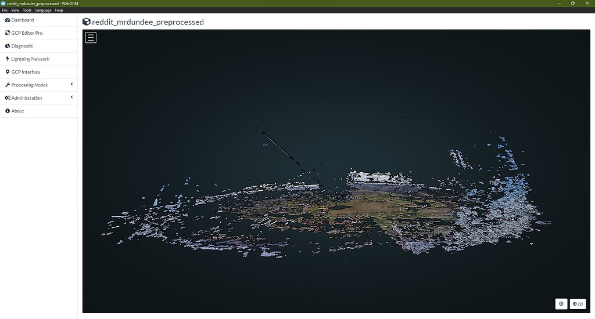
Task: Expand the Administration submenu arrow
Action: coord(71,97)
